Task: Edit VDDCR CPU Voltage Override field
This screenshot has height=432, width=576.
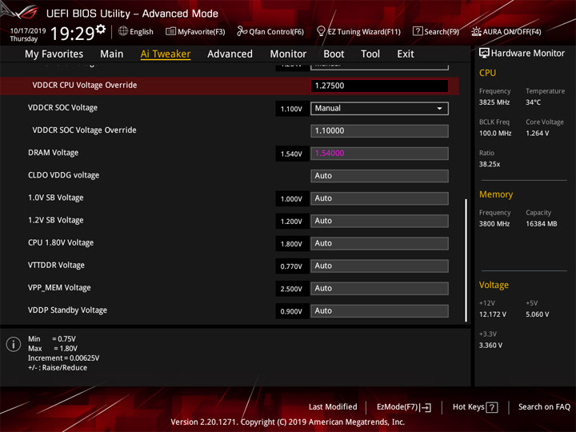Action: pyautogui.click(x=379, y=86)
